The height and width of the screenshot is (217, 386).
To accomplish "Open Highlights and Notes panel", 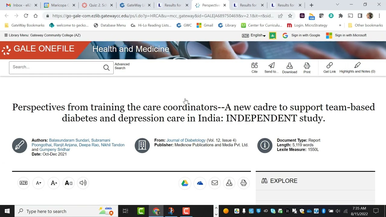I will (357, 68).
